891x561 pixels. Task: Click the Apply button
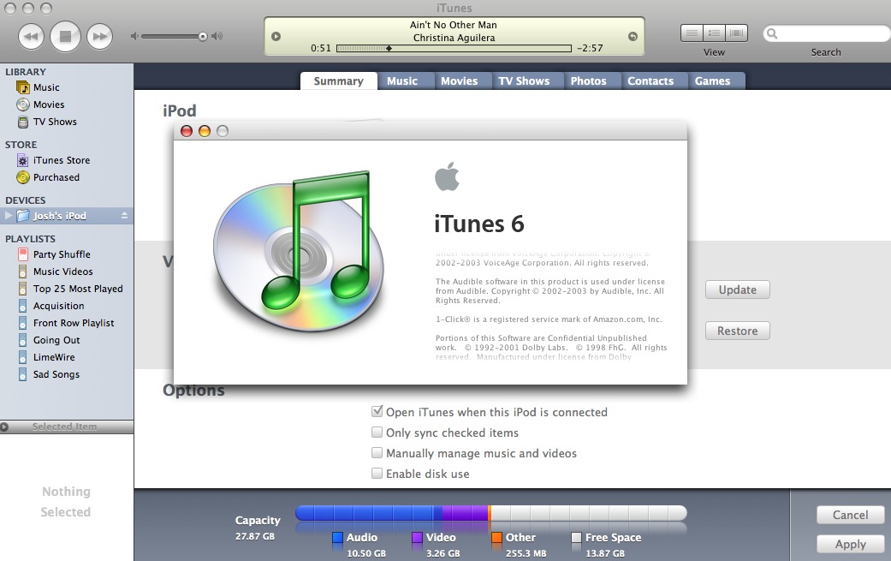click(x=850, y=544)
